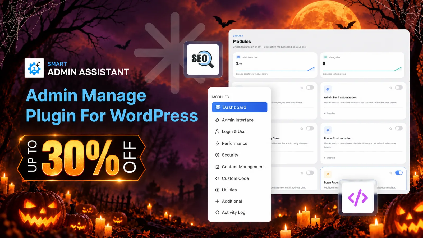The height and width of the screenshot is (238, 423).
Task: Click the Footer Customization card icon
Action: pyautogui.click(x=328, y=130)
